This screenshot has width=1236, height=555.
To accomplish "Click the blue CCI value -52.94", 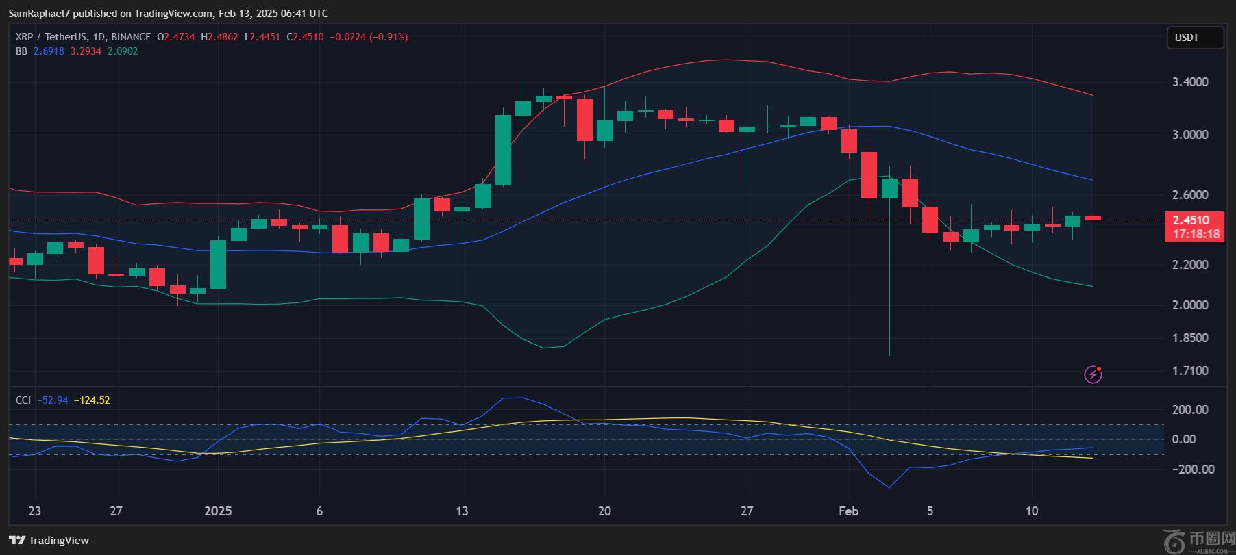I will click(x=53, y=400).
